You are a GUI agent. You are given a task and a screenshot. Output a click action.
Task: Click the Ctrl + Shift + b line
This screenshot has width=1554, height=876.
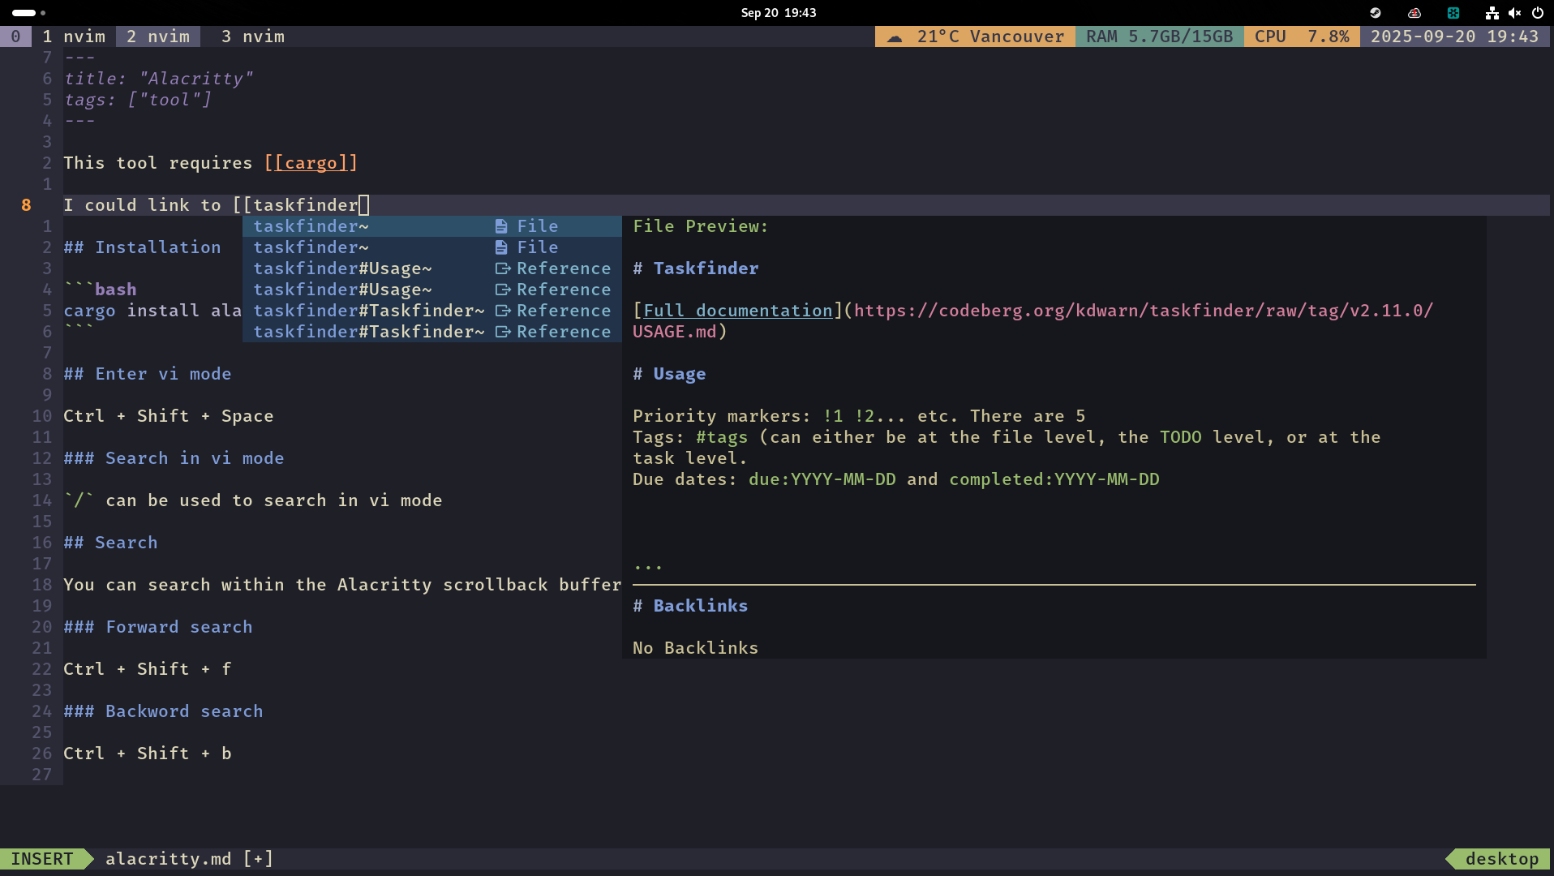(148, 754)
